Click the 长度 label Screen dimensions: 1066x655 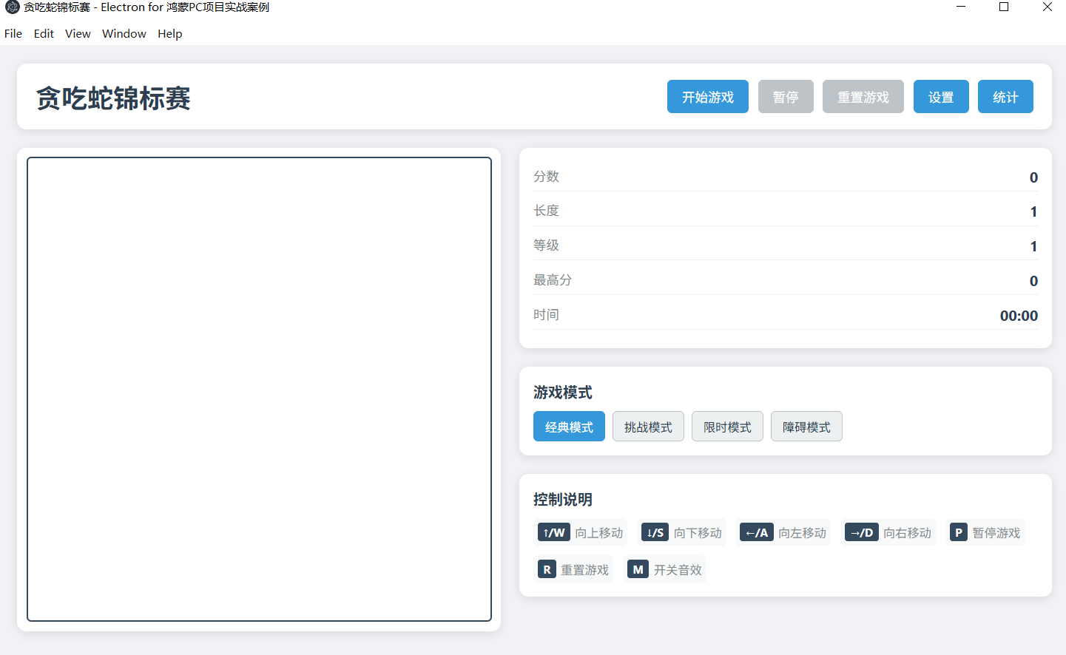546,211
